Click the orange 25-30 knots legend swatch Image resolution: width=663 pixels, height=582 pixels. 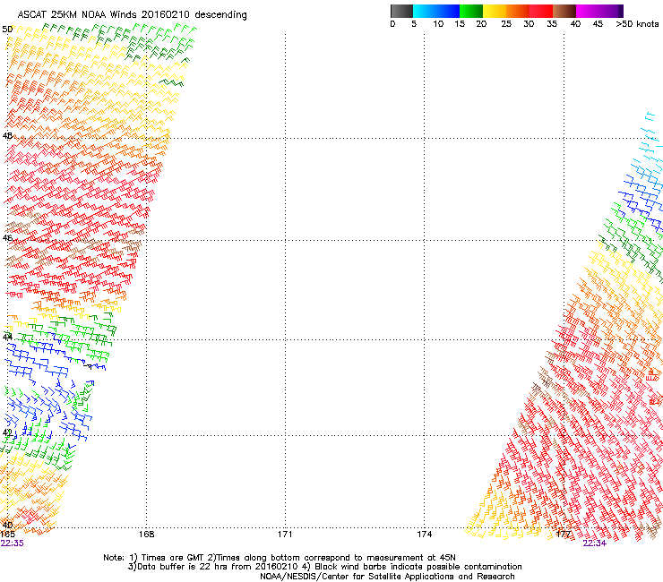point(518,11)
